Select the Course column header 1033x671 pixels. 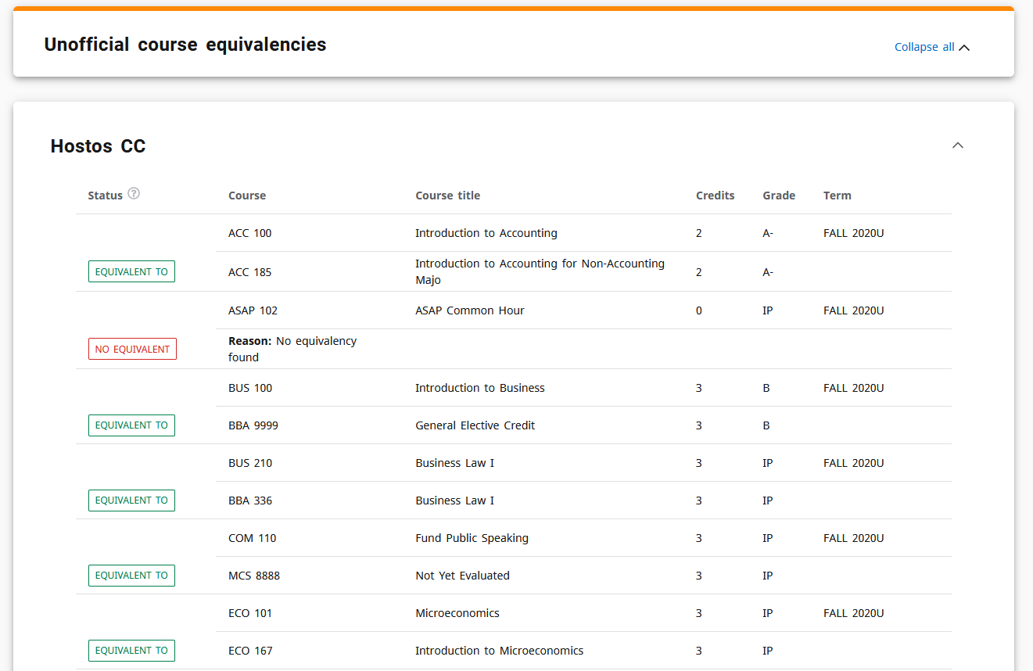coord(247,195)
